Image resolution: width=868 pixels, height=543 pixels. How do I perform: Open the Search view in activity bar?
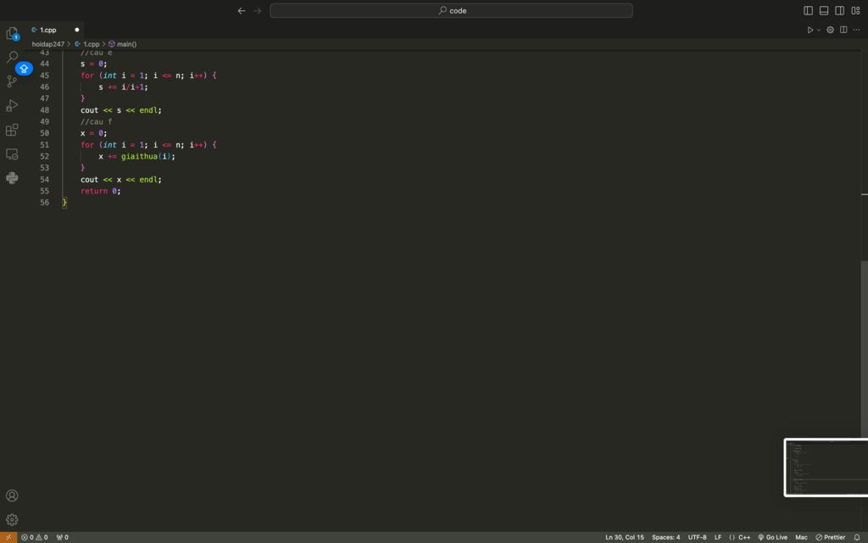12,57
